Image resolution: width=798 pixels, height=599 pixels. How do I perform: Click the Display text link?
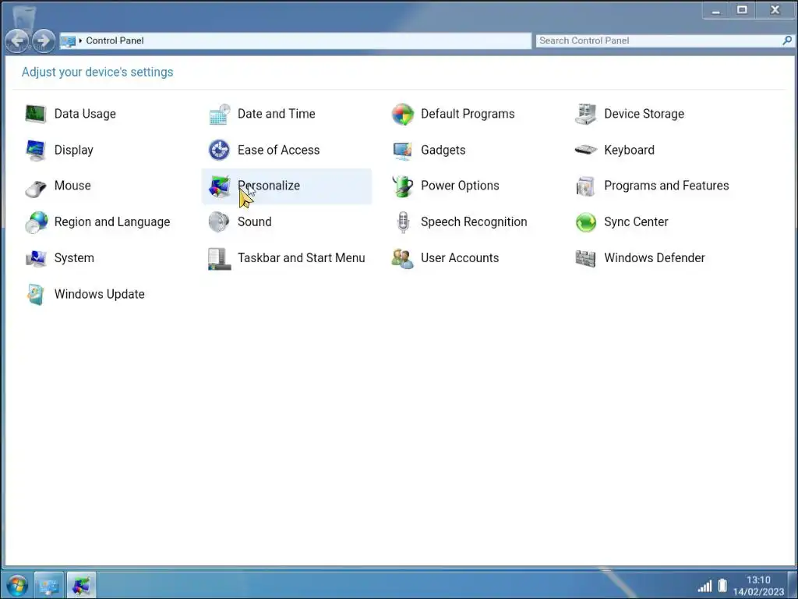point(74,151)
